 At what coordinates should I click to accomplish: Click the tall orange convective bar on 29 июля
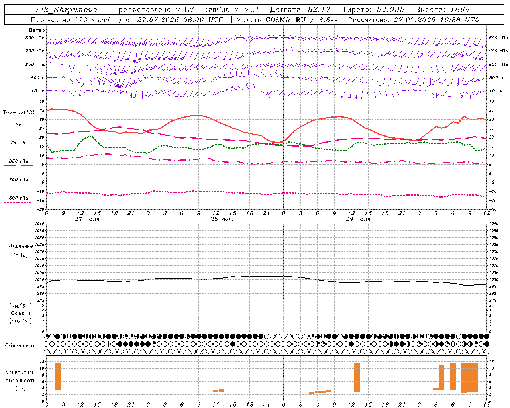pyautogui.click(x=357, y=377)
